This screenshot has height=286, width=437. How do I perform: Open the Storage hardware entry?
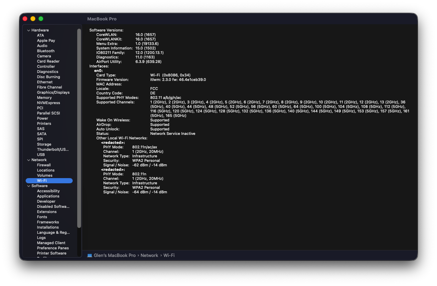click(44, 144)
